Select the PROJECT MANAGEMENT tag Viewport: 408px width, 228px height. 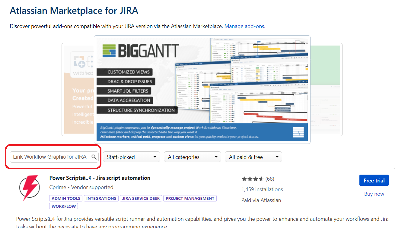[190, 198]
